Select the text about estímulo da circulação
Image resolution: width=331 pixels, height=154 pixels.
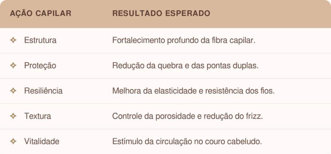point(187,141)
